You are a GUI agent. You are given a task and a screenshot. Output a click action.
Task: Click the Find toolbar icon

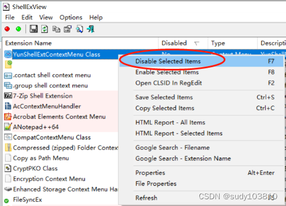(79, 29)
